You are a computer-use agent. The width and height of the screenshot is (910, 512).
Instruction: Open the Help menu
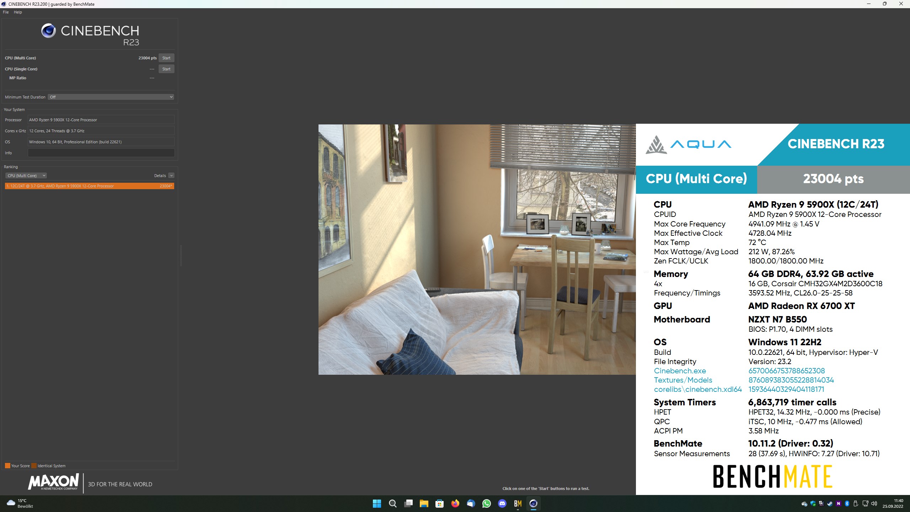point(18,12)
